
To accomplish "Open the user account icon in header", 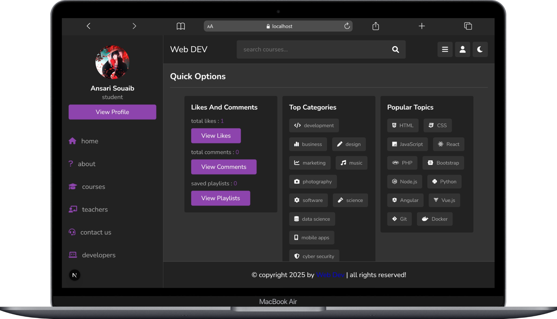I will point(463,49).
